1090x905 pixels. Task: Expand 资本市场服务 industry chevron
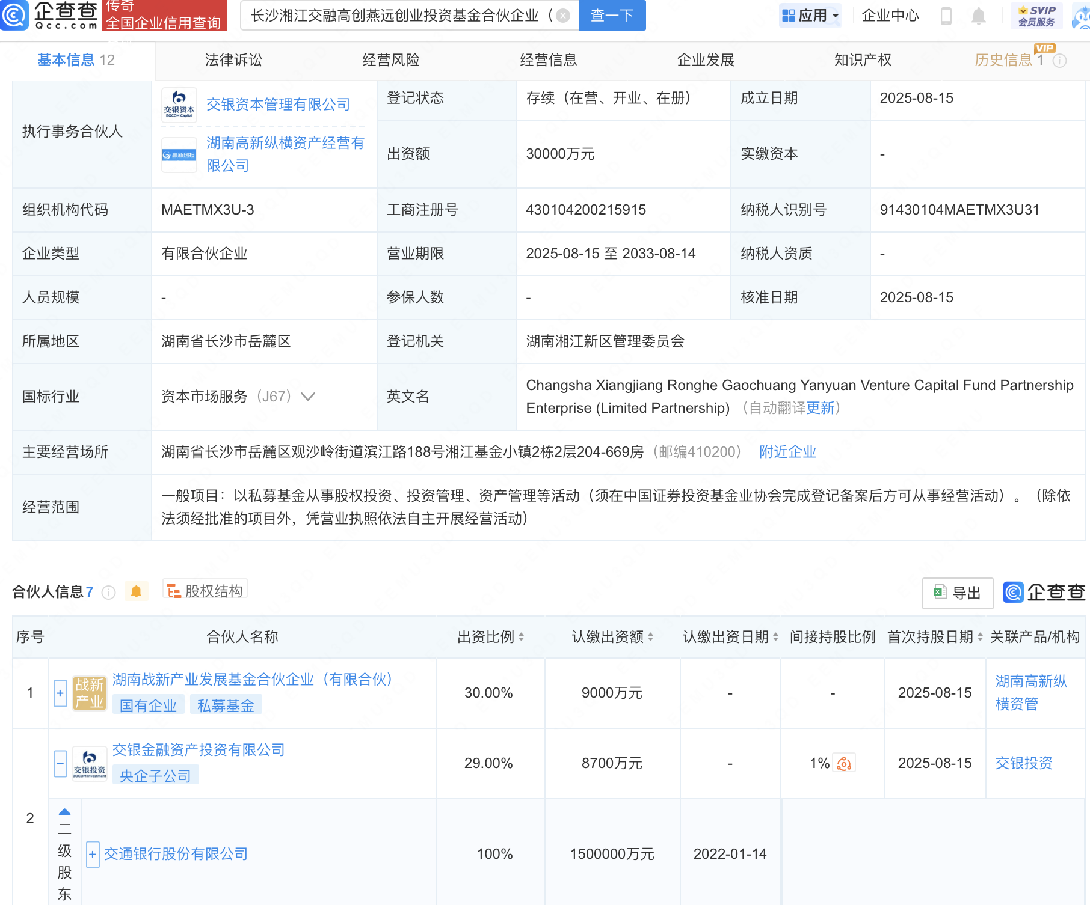click(308, 397)
